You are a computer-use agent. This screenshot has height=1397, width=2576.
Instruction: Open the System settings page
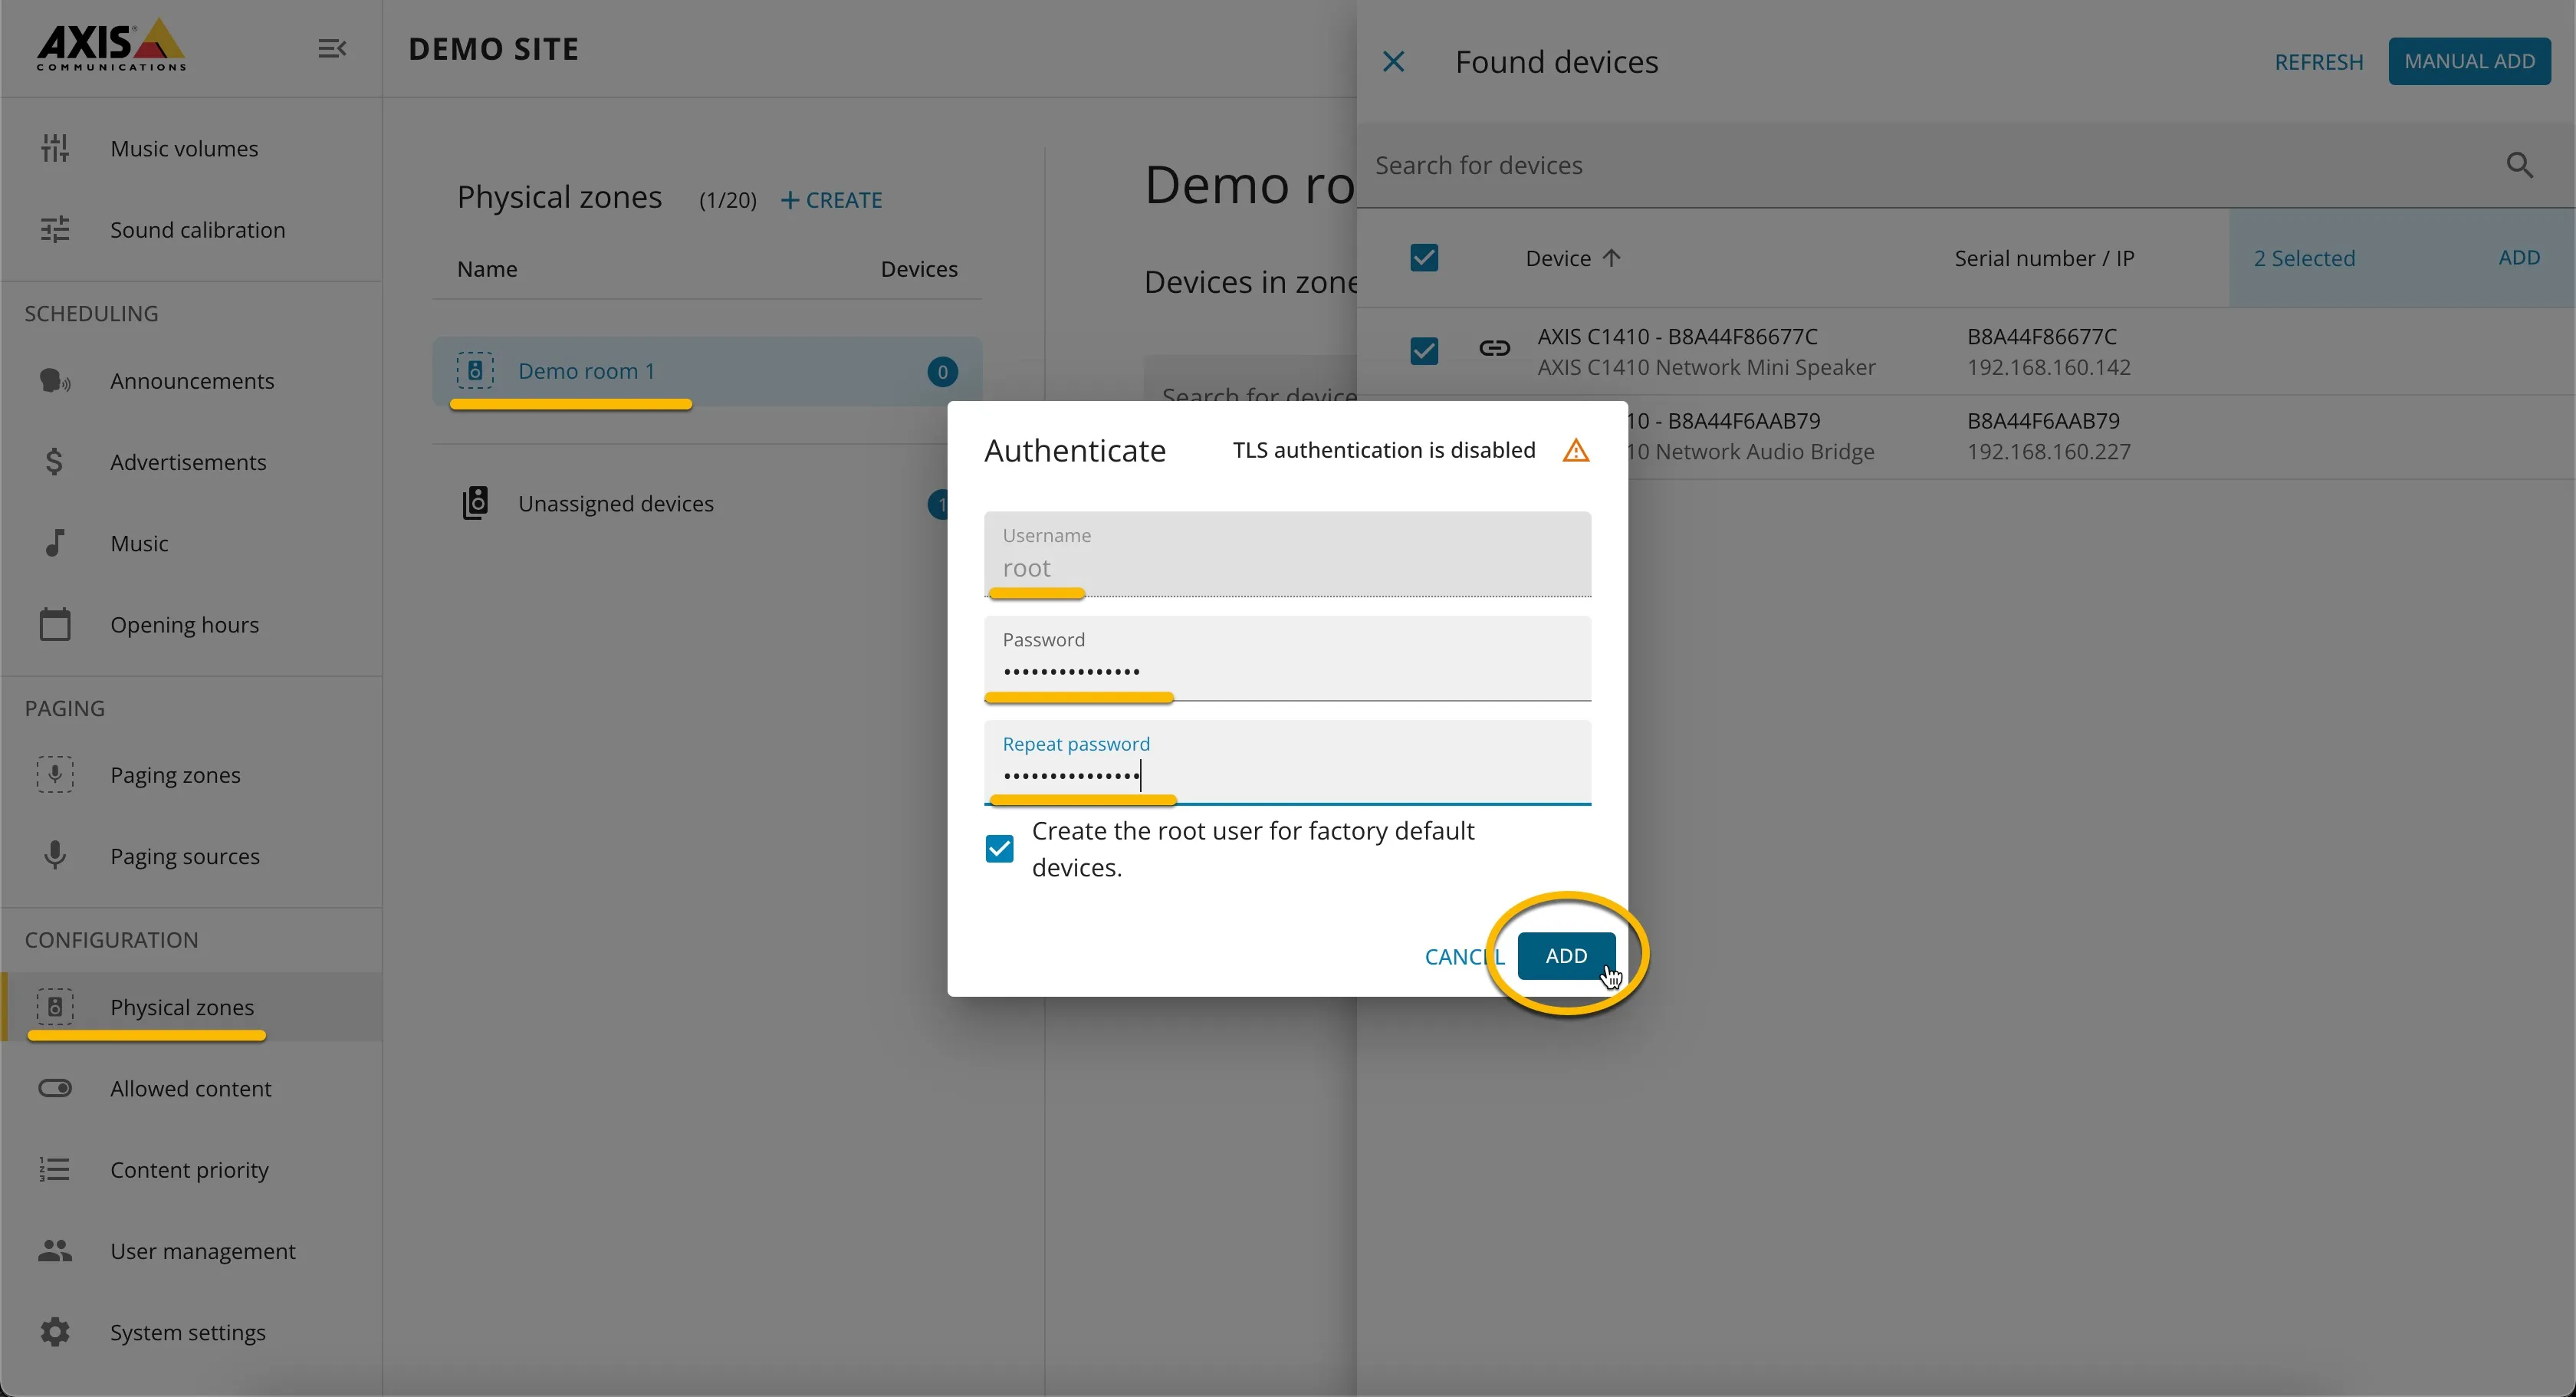(188, 1332)
